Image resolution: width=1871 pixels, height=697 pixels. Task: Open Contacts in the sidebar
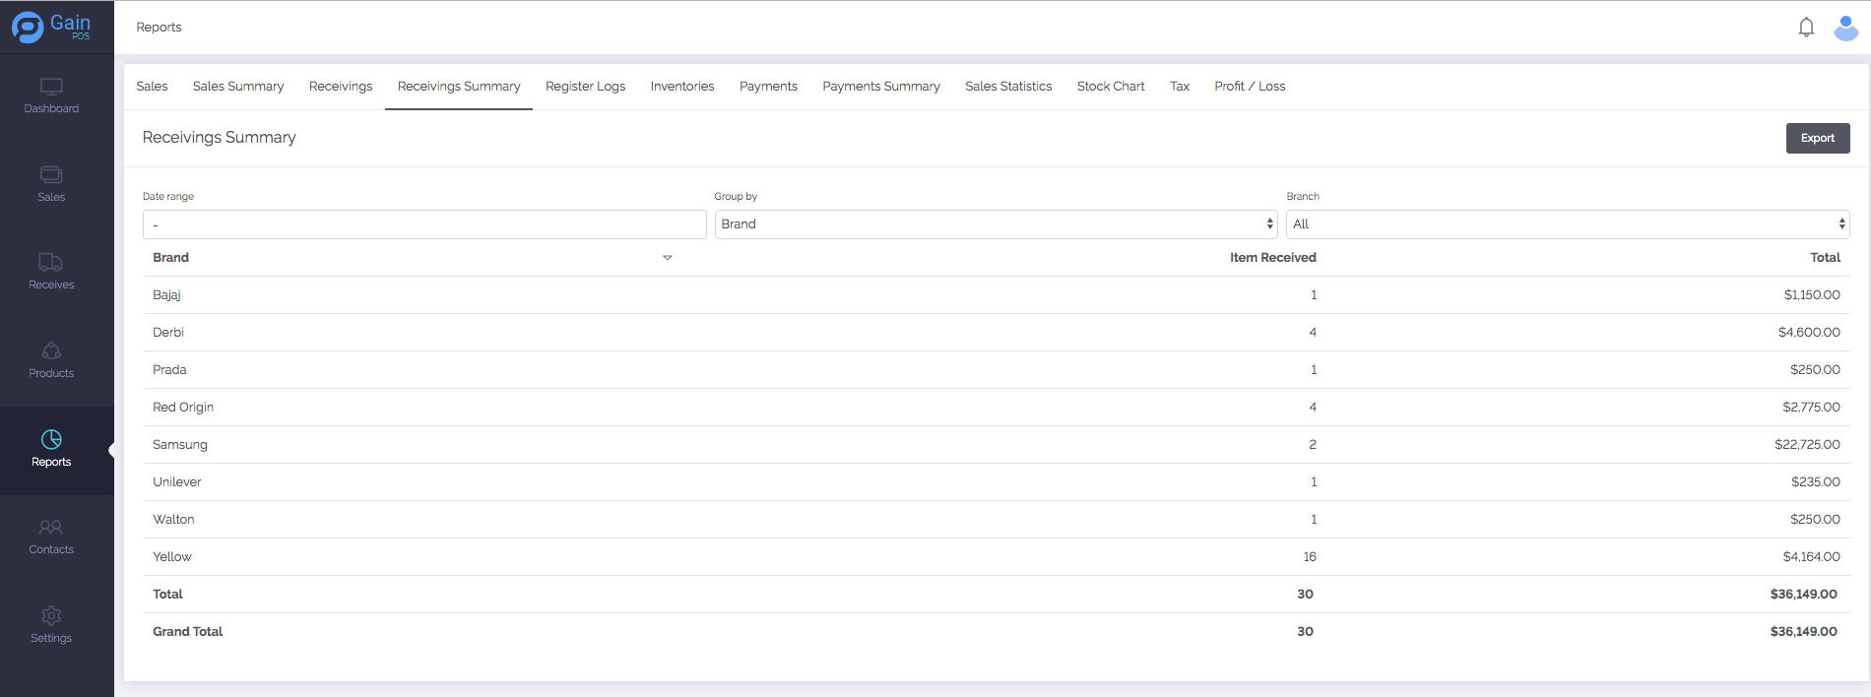51,528
